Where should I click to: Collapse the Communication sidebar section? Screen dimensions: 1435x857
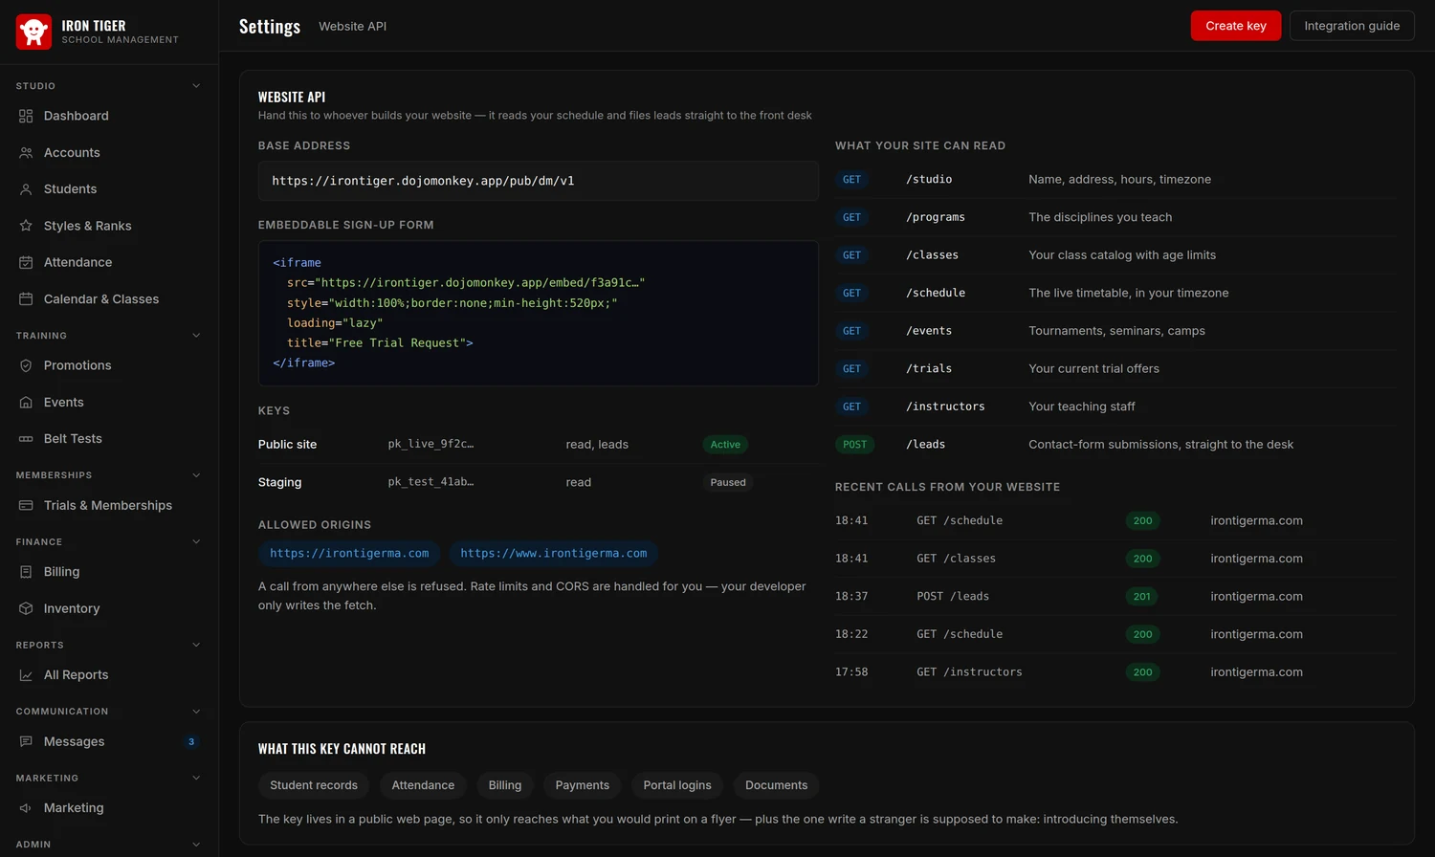tap(196, 712)
